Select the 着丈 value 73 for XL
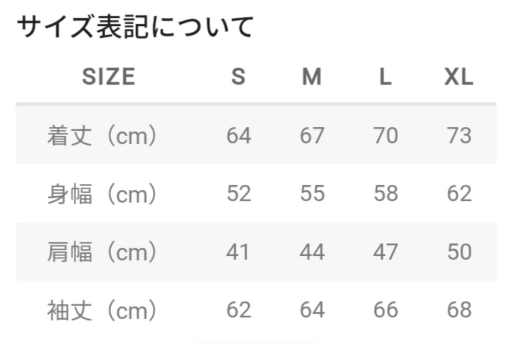Image resolution: width=509 pixels, height=344 pixels. [x=459, y=136]
